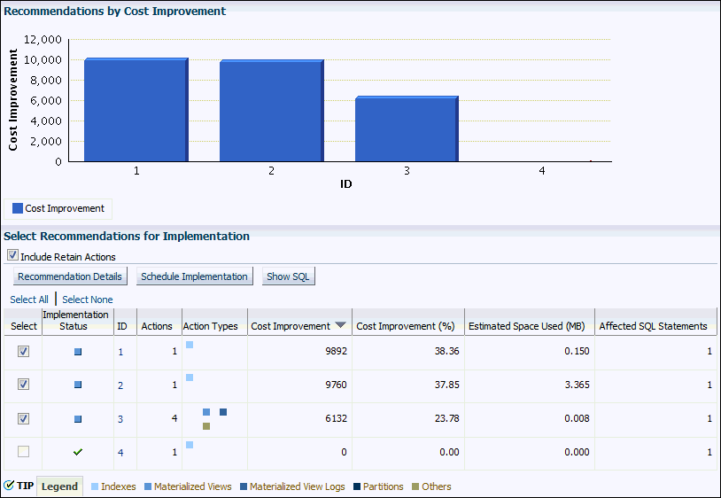
Task: Sort by Estimated Space Used (MB) column
Action: point(527,326)
